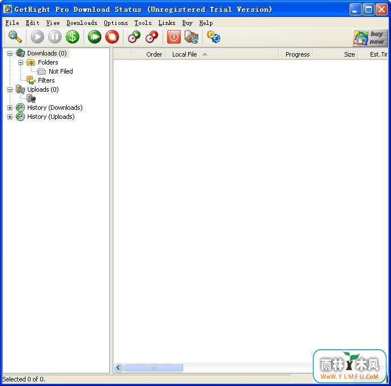Click the Not Filed folder icon
The width and height of the screenshot is (391, 386).
point(41,71)
